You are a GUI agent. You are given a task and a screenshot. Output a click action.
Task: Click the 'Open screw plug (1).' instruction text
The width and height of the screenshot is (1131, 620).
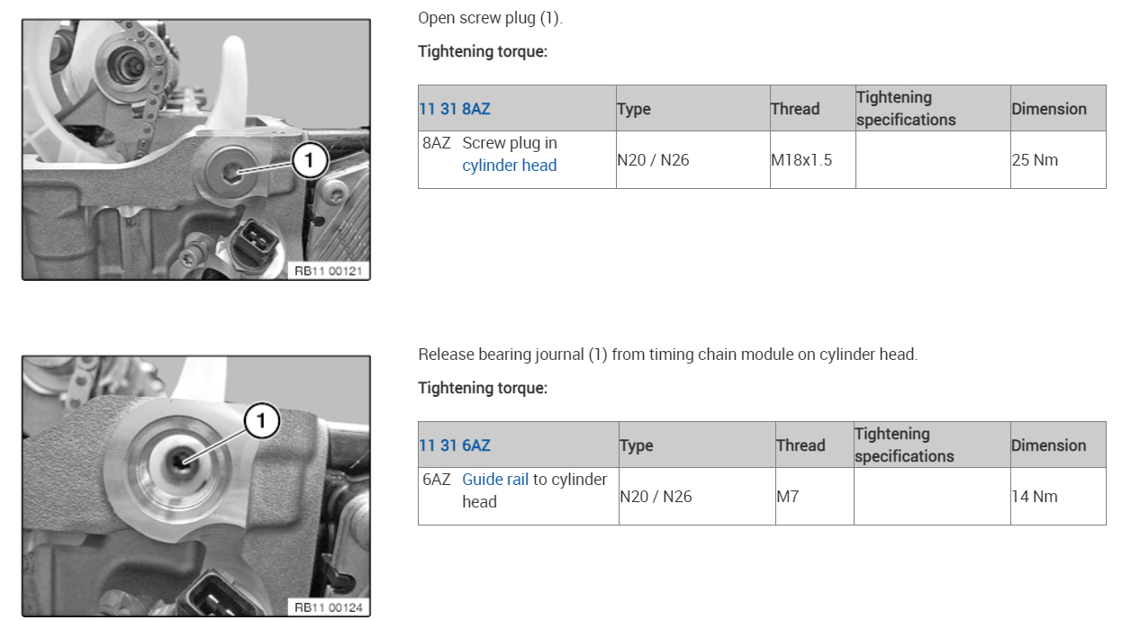pos(490,18)
